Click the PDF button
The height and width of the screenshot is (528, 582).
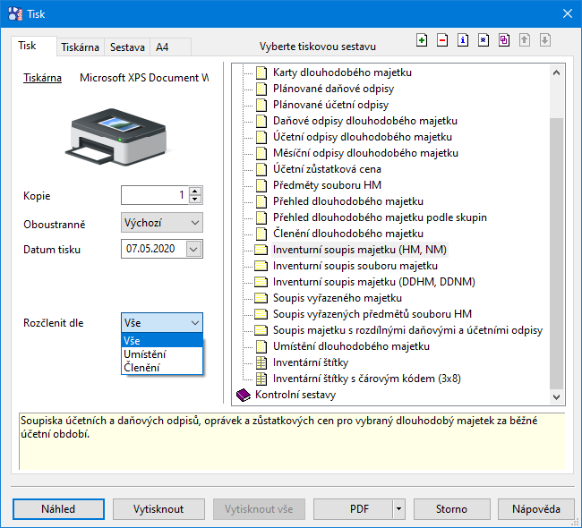tap(353, 509)
